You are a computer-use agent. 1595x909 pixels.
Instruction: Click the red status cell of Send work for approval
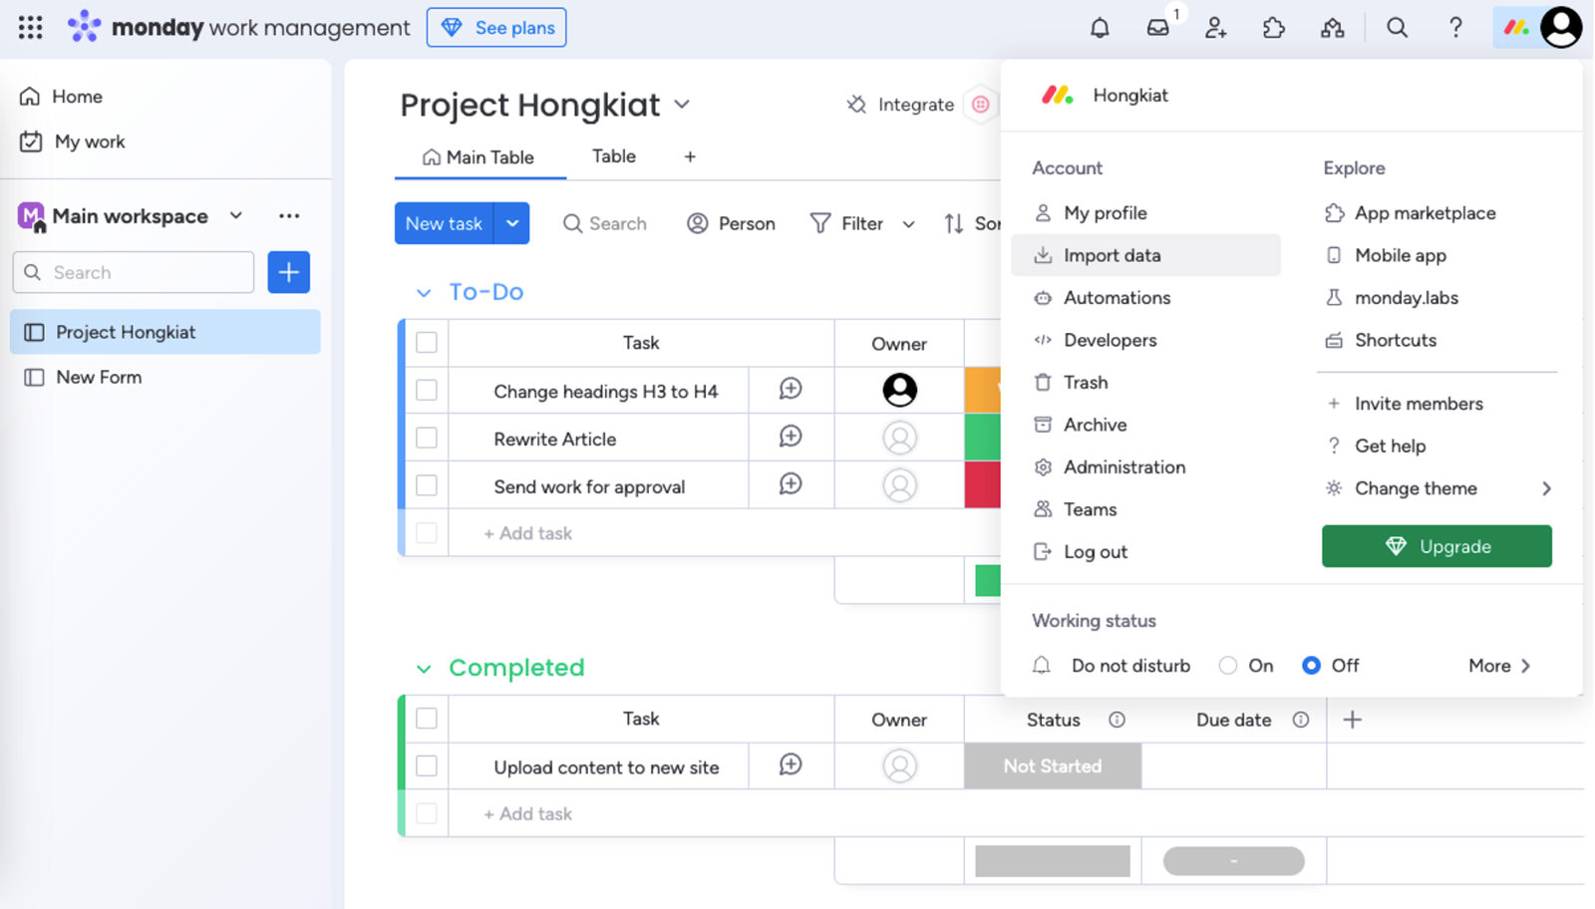tap(982, 485)
